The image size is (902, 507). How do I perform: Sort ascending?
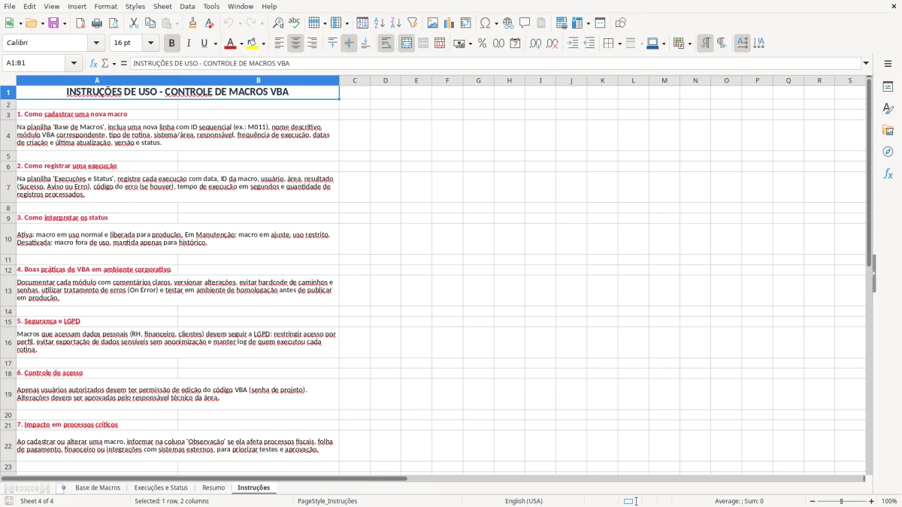[379, 23]
